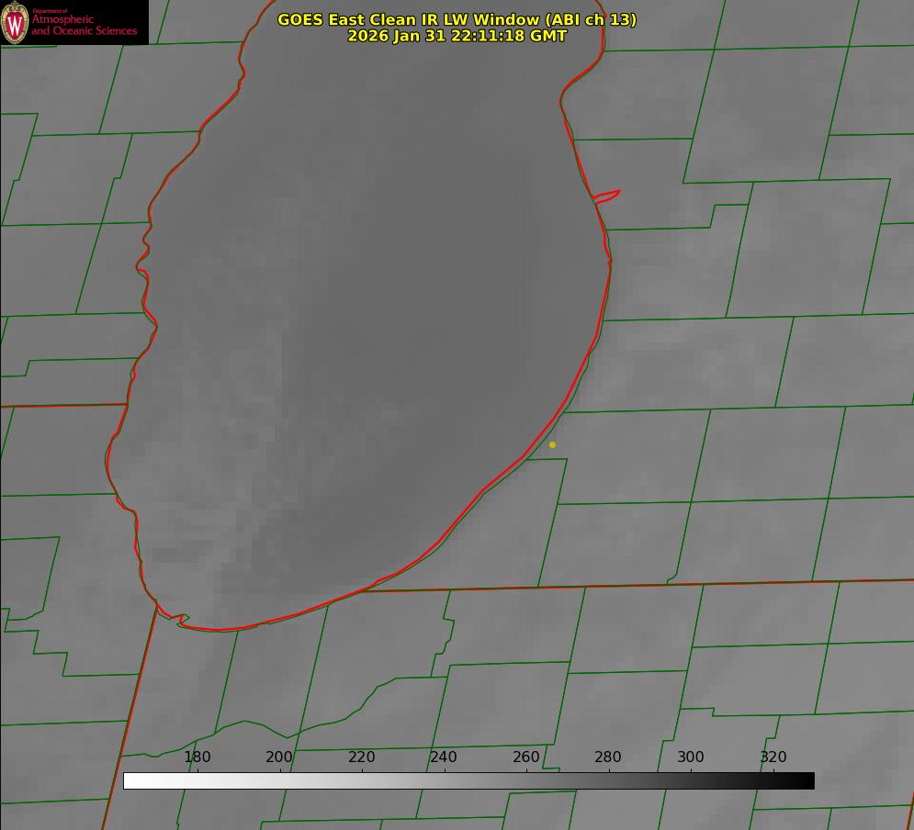
Task: Click the 22:11:18 GMT timestamp line
Action: (x=457, y=36)
